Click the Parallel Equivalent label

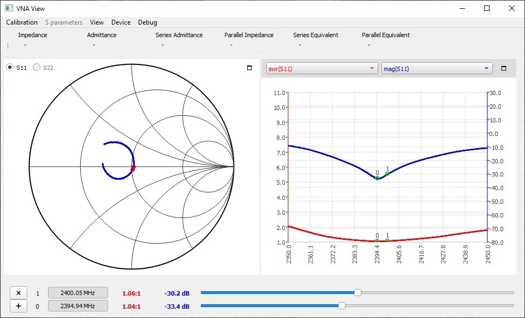coord(386,35)
